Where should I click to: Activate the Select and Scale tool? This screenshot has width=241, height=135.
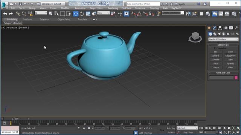[88, 14]
